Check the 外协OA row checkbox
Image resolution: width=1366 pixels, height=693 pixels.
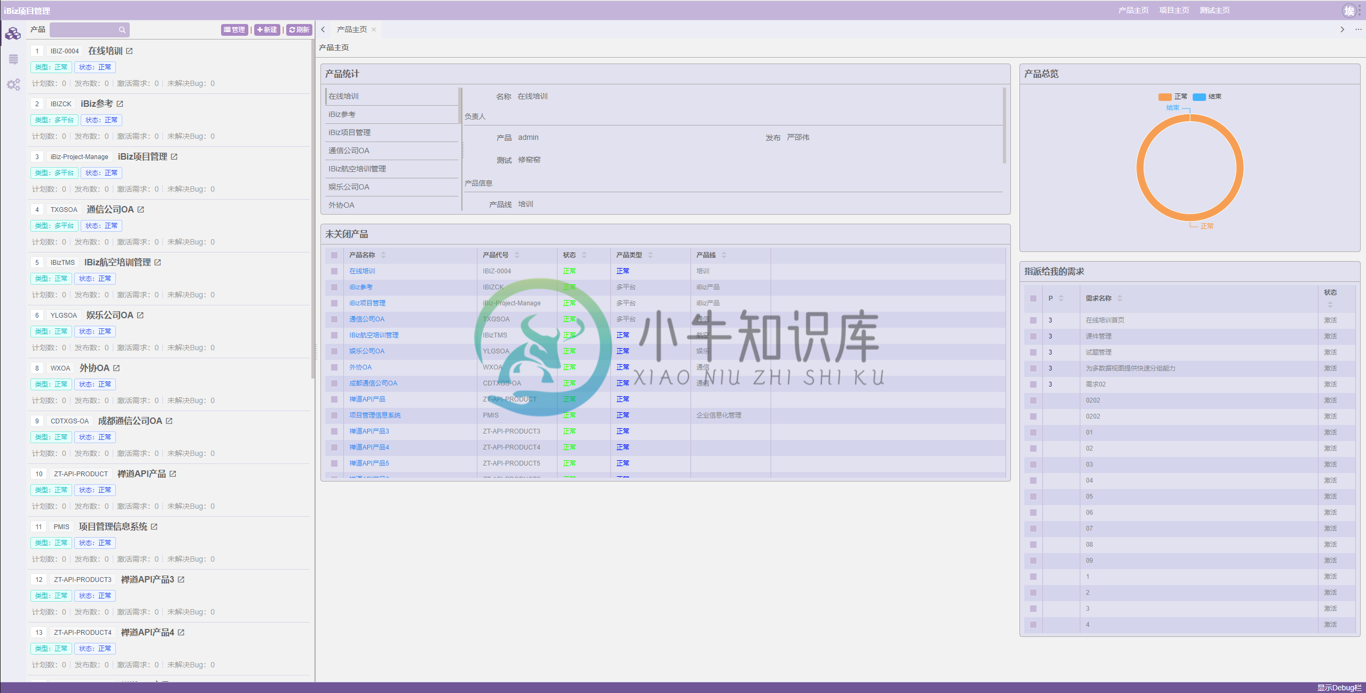point(334,367)
